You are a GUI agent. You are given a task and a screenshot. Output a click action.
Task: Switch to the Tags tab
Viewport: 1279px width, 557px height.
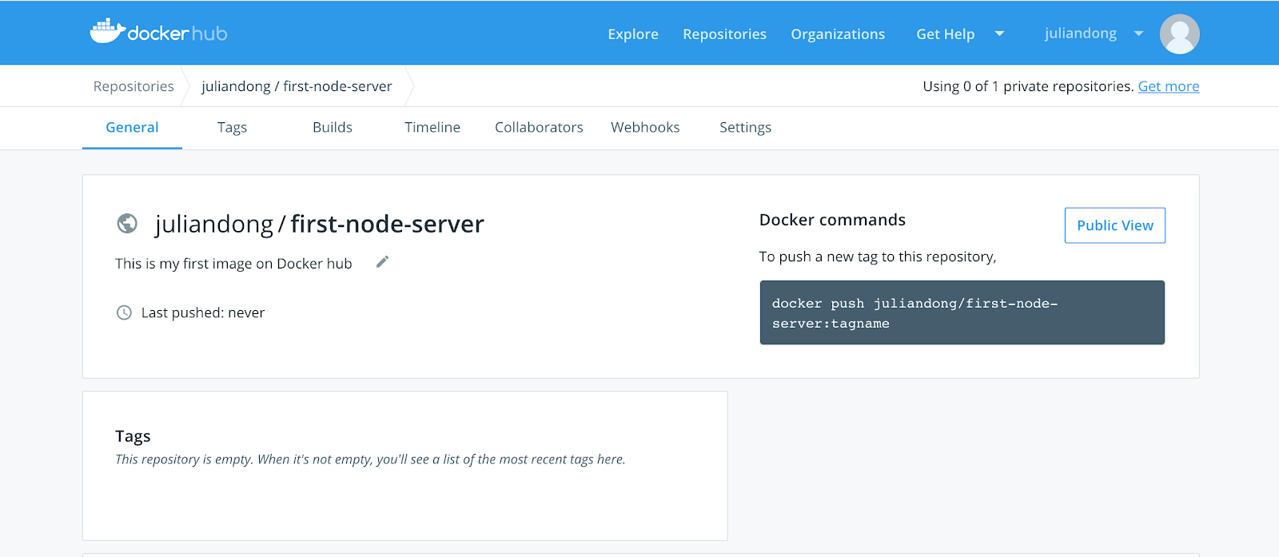[232, 128]
